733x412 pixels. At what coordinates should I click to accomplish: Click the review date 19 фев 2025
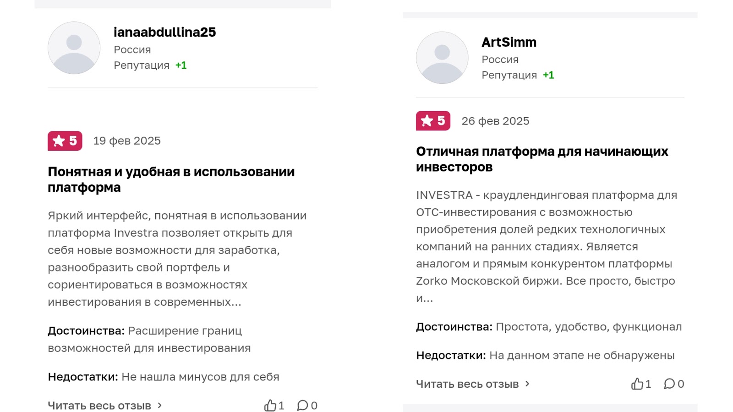pyautogui.click(x=127, y=141)
